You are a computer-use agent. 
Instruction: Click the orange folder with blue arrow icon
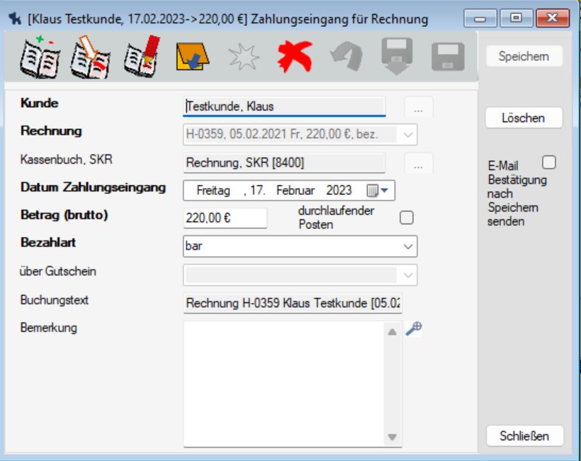(x=192, y=57)
